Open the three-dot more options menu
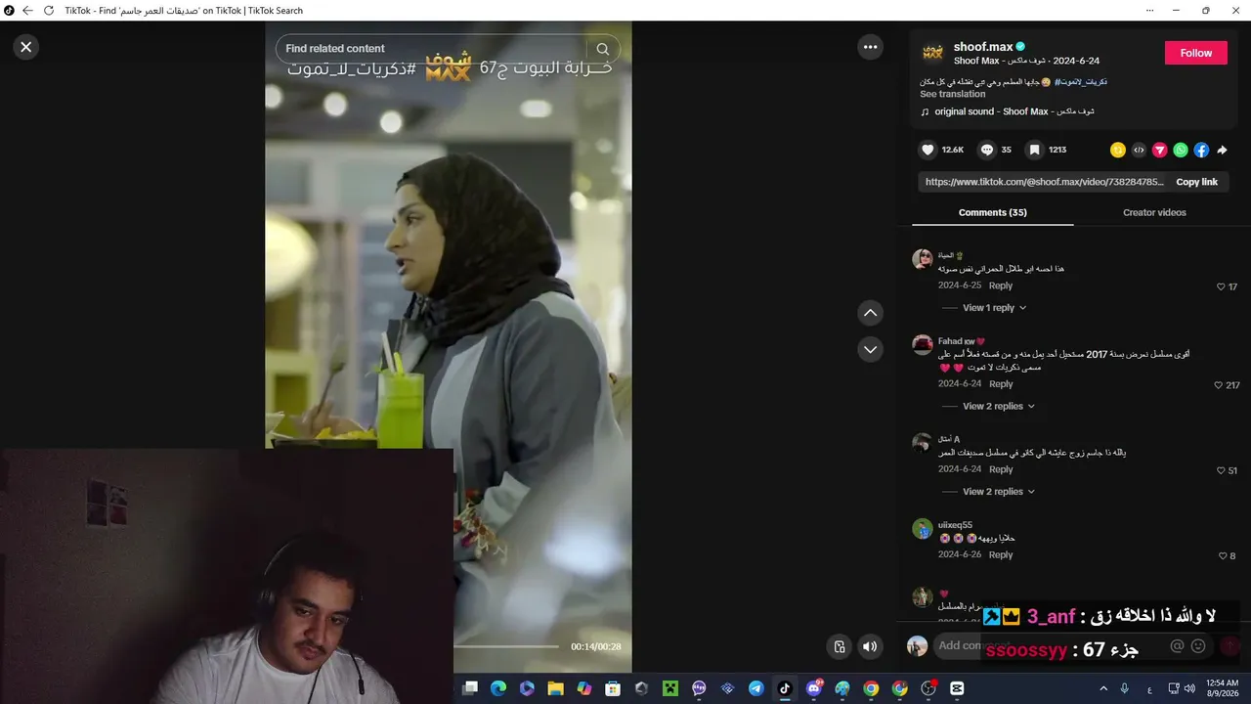The width and height of the screenshot is (1251, 704). [870, 47]
